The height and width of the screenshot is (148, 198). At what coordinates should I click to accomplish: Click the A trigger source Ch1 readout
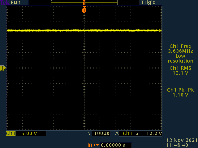[x=124, y=134]
